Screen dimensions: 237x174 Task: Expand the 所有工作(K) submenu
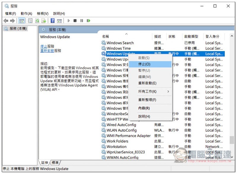coord(150,92)
